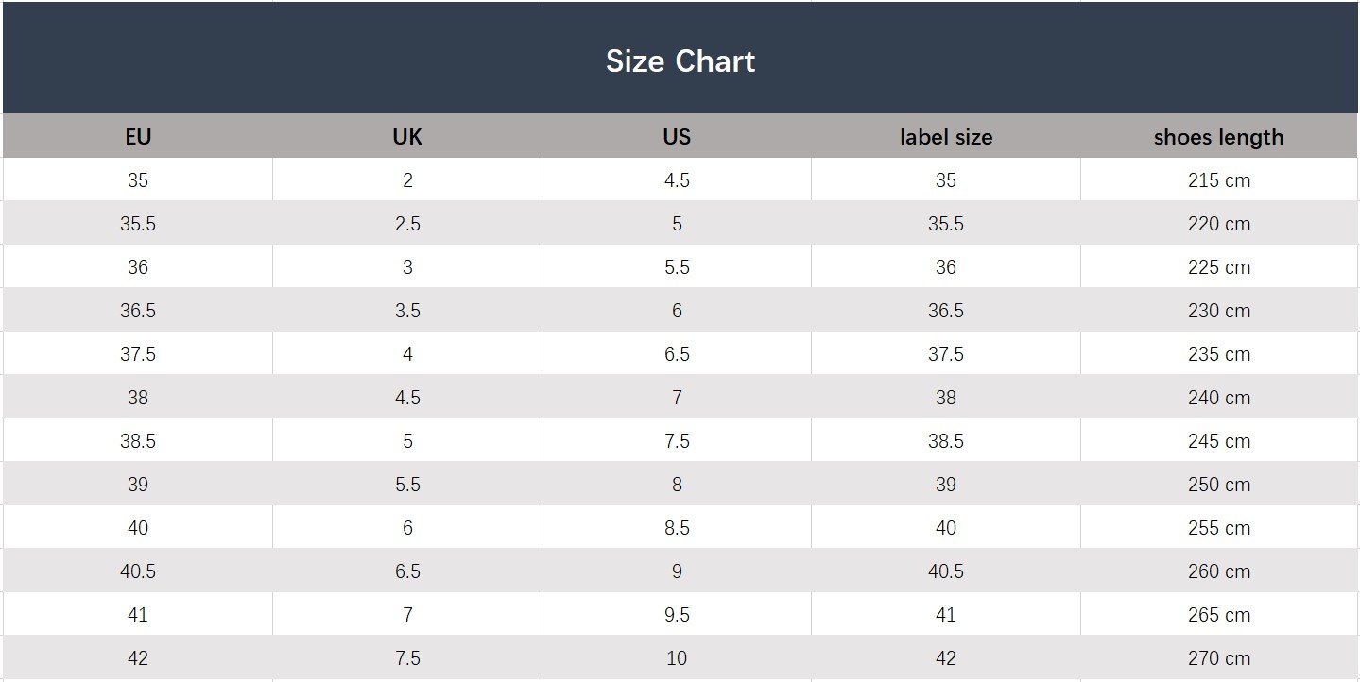Click the Size Chart title banner
Image resolution: width=1360 pixels, height=682 pixels.
(680, 58)
